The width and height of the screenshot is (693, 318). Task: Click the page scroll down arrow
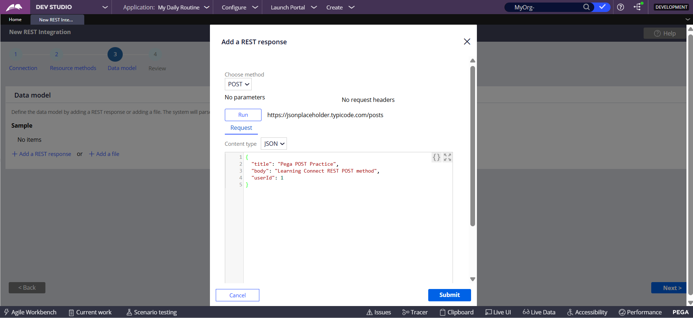click(x=690, y=303)
